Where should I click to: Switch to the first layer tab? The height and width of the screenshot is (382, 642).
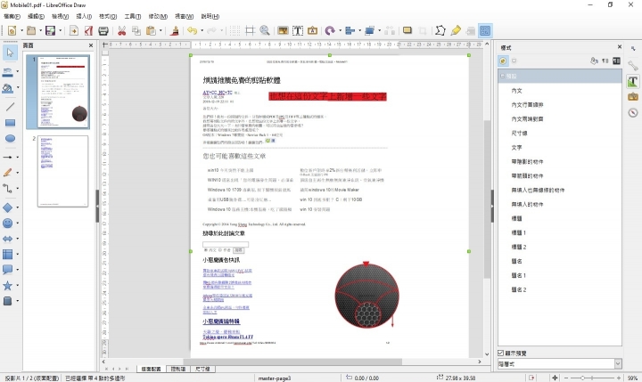coord(151,369)
